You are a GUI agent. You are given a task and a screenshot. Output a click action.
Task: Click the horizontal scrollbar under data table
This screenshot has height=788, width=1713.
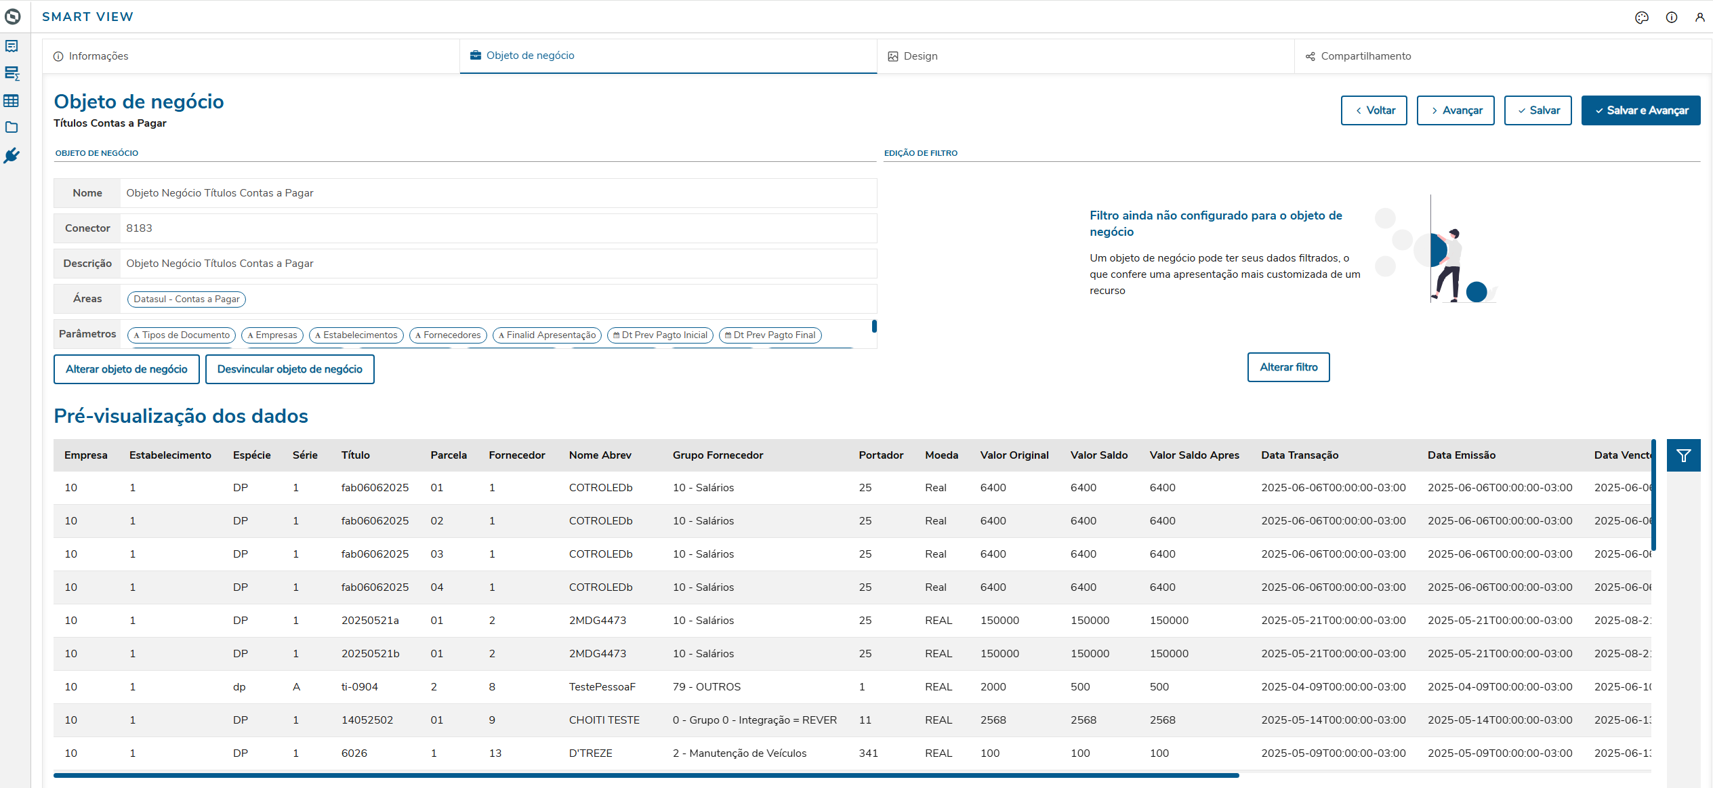tap(646, 775)
